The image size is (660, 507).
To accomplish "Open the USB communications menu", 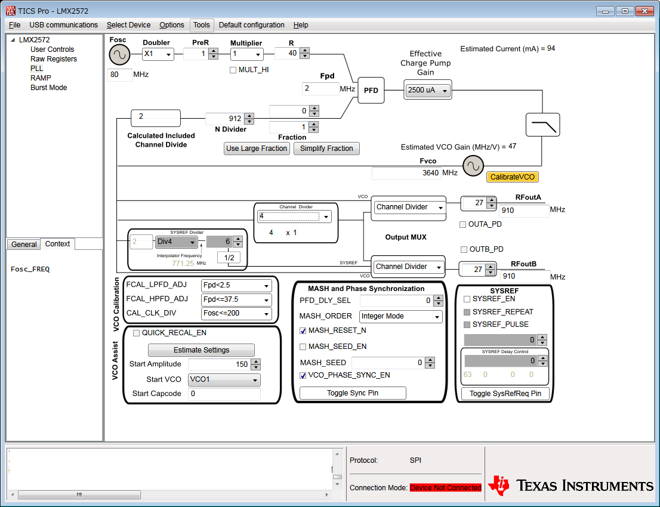I will pos(64,25).
